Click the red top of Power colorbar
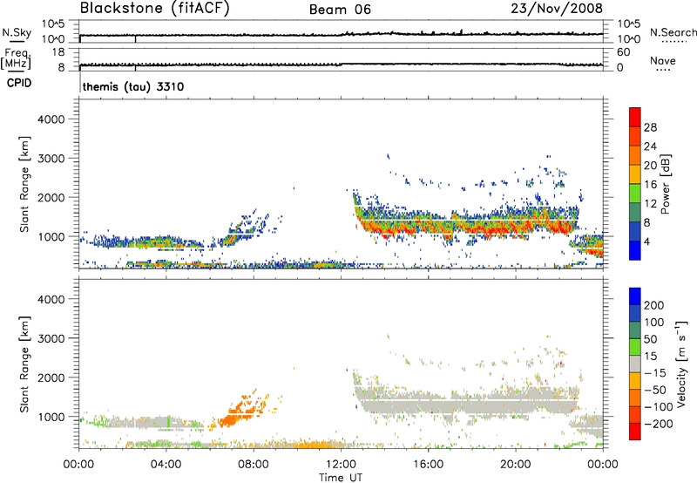Image resolution: width=697 pixels, height=483 pixels. 635,117
